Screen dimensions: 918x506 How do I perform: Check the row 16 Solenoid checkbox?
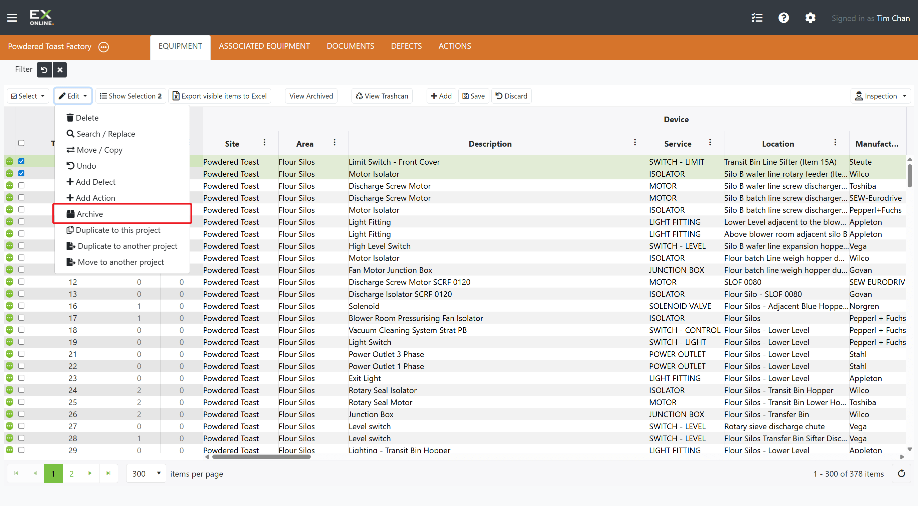click(21, 306)
